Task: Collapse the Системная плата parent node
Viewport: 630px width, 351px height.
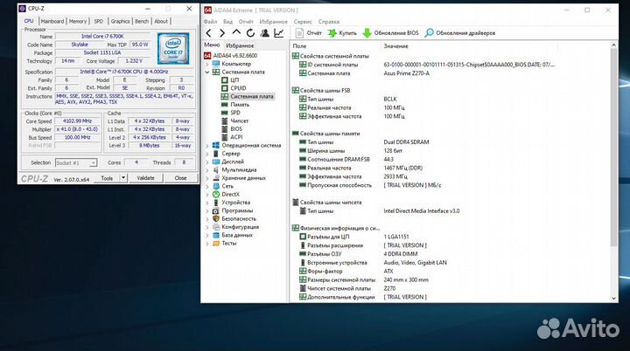Action: pos(207,72)
